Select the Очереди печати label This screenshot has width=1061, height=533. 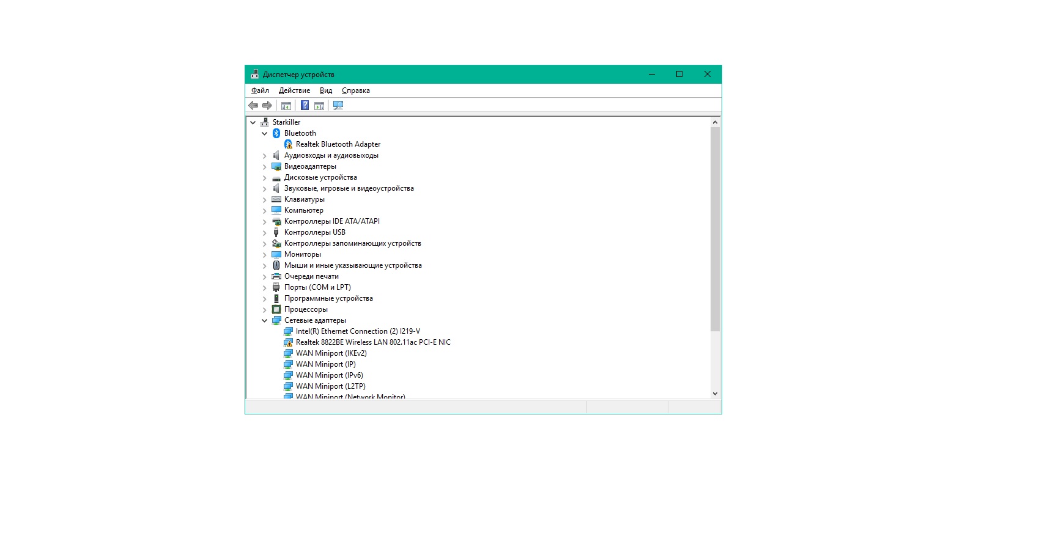pos(311,276)
